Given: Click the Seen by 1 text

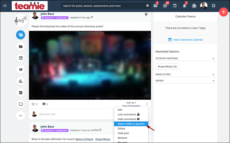Looking at the screenshot, I should [x=131, y=103].
